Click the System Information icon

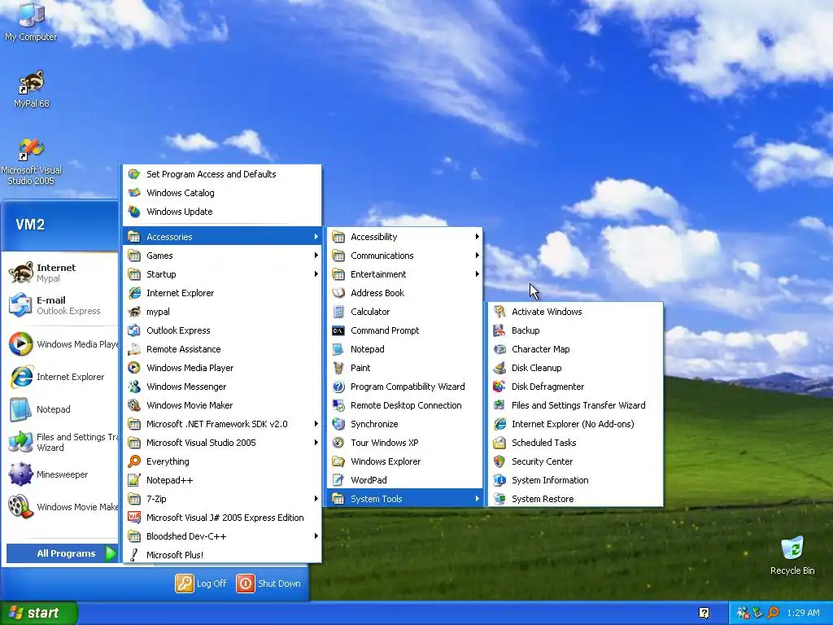(499, 480)
